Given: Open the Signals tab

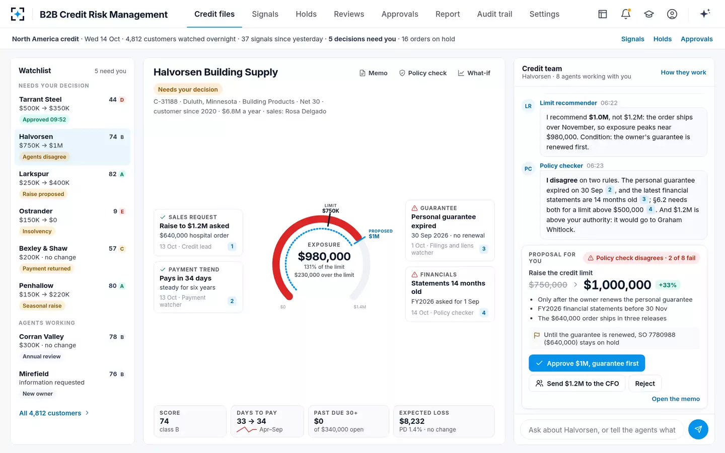Looking at the screenshot, I should 265,14.
